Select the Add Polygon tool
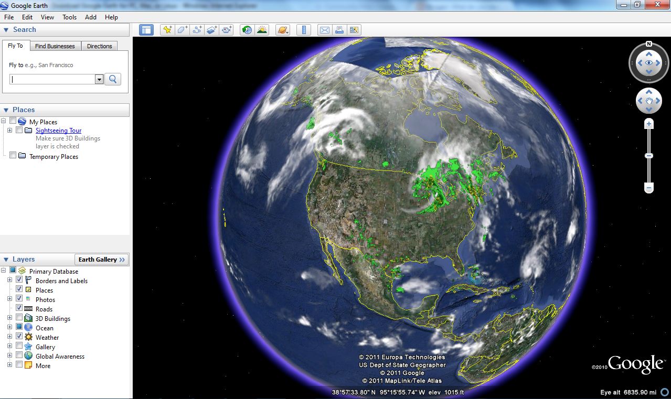The height and width of the screenshot is (399, 671). pyautogui.click(x=182, y=30)
